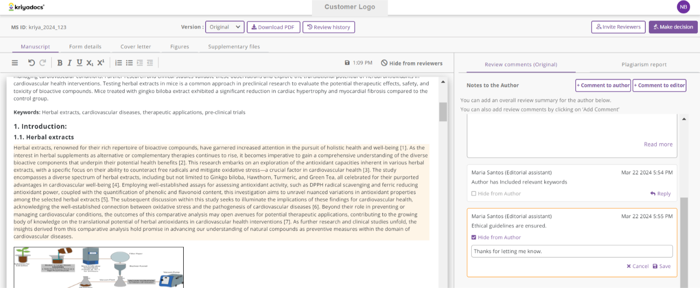Click the comments panel scrollbar thumb
The image size is (700, 288).
684,242
